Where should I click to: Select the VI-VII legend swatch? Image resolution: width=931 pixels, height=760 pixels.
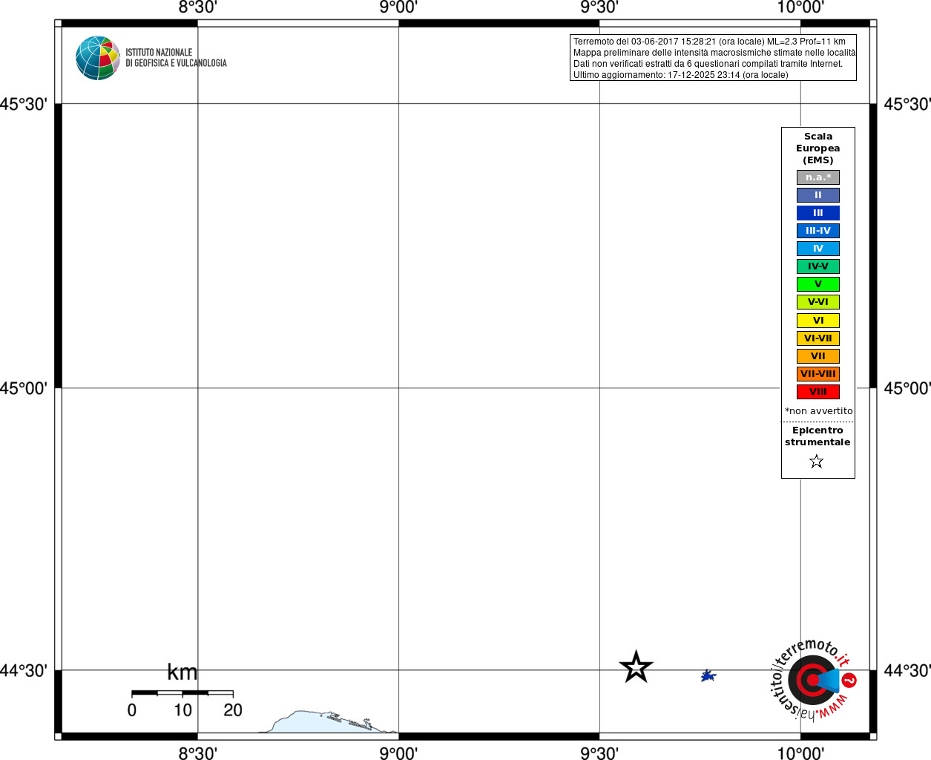coord(818,338)
